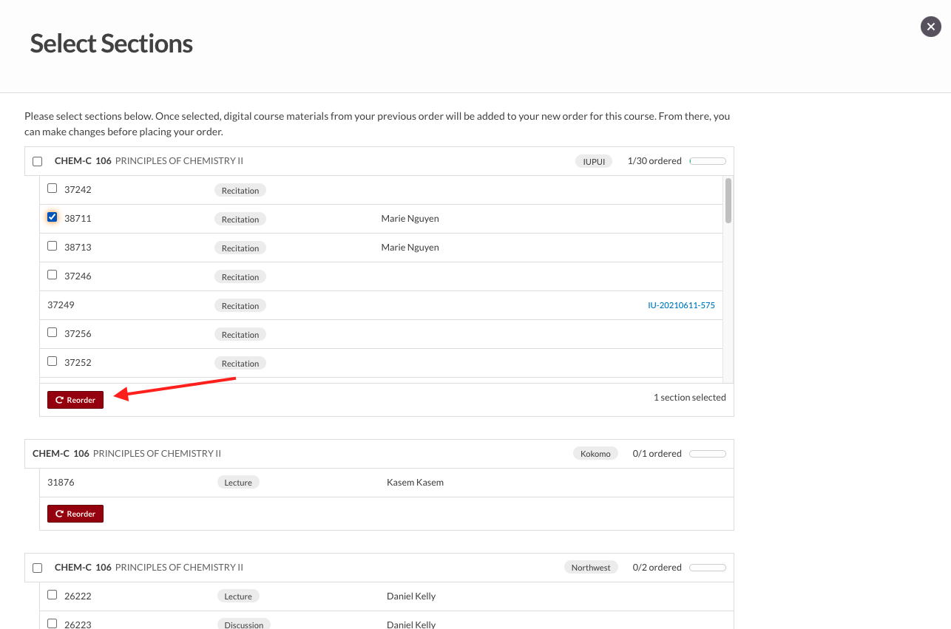
Task: Close the Select Sections dialog
Action: pos(930,27)
